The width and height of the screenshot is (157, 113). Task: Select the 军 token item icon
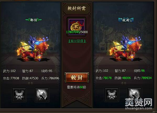77,27
